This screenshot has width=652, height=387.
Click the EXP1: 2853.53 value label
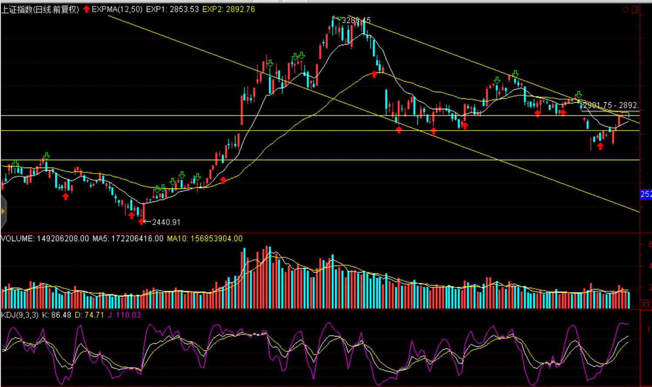tap(172, 9)
